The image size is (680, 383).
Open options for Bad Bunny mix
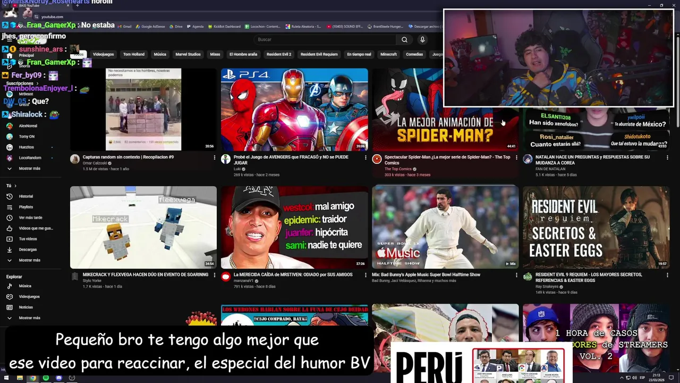point(516,275)
